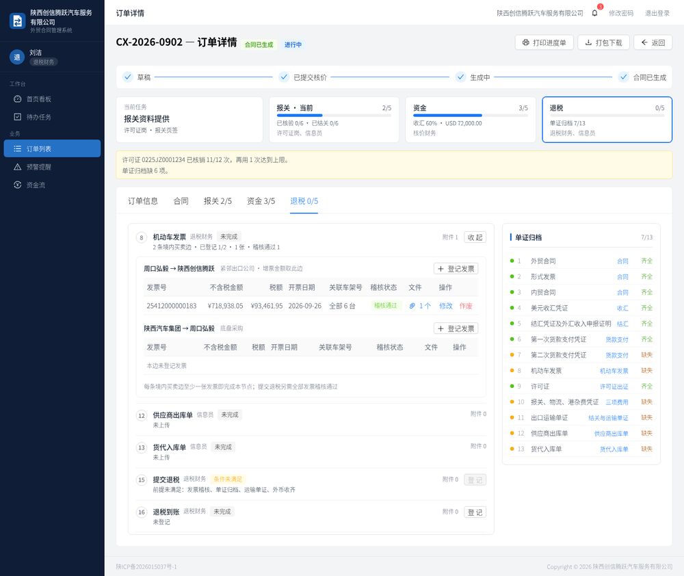This screenshot has height=576, width=684.
Task: Collapse the 机动车发票 section with 收起
Action: (x=475, y=237)
